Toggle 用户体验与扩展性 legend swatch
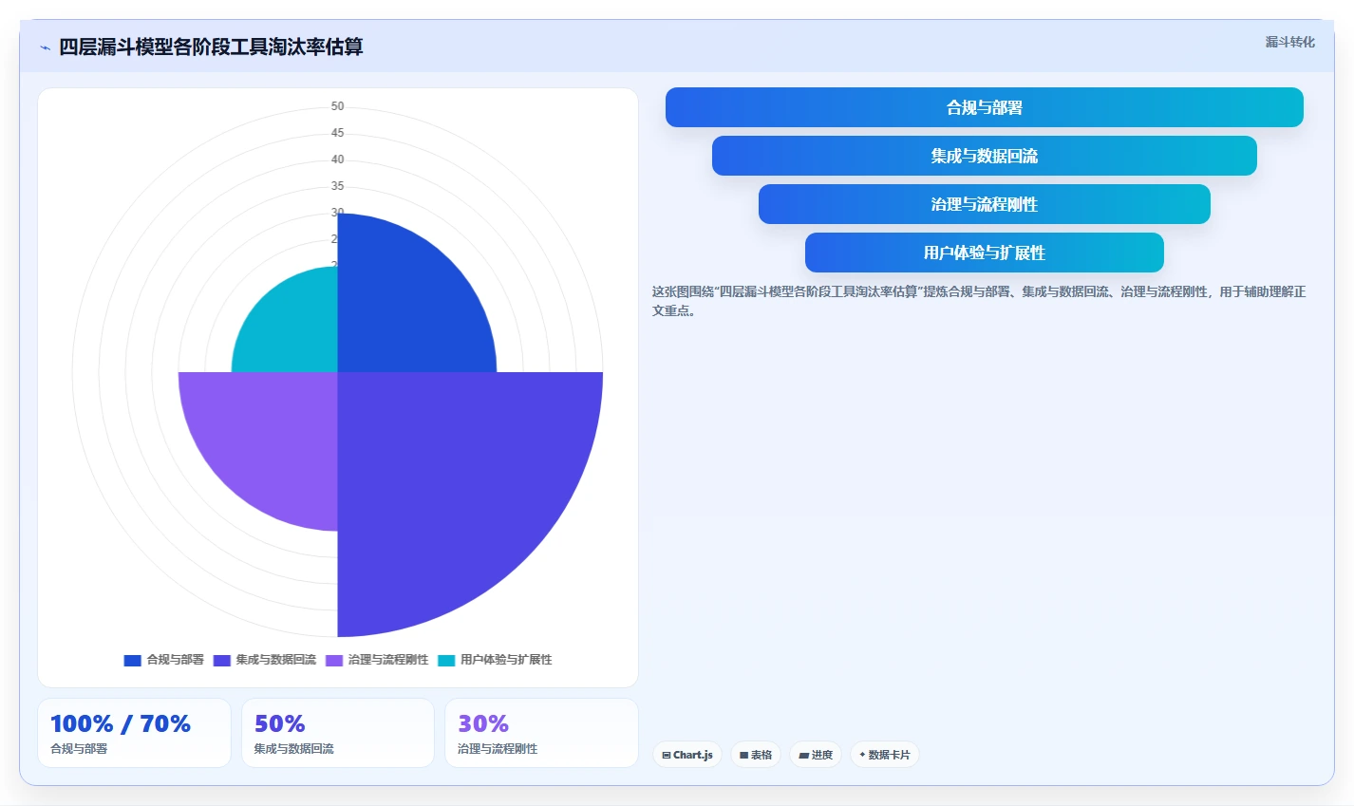 coord(446,660)
